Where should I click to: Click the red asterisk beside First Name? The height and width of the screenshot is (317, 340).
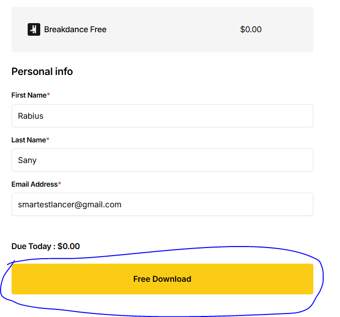(x=48, y=94)
